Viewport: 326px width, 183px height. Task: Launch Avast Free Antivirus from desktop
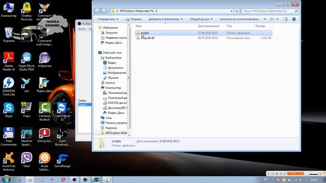(x=9, y=162)
